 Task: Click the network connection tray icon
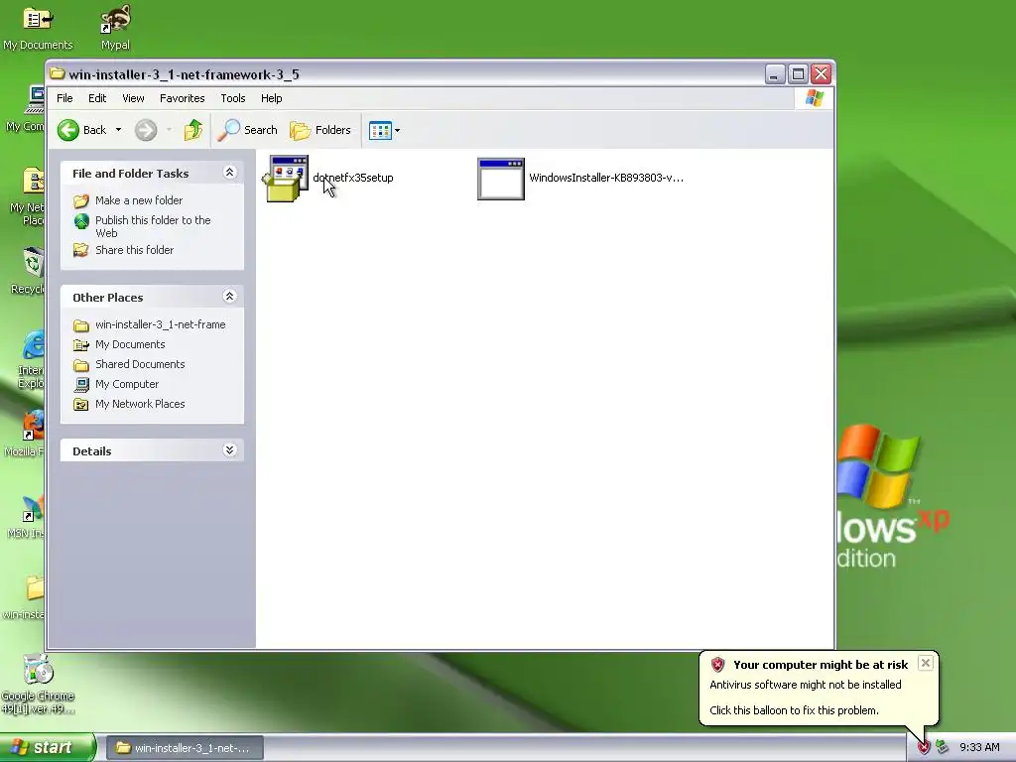[942, 748]
